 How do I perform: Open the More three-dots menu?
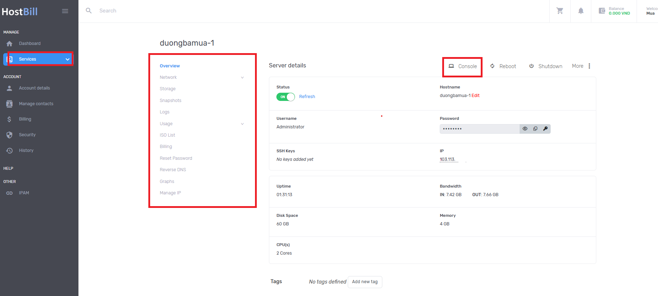click(x=589, y=66)
